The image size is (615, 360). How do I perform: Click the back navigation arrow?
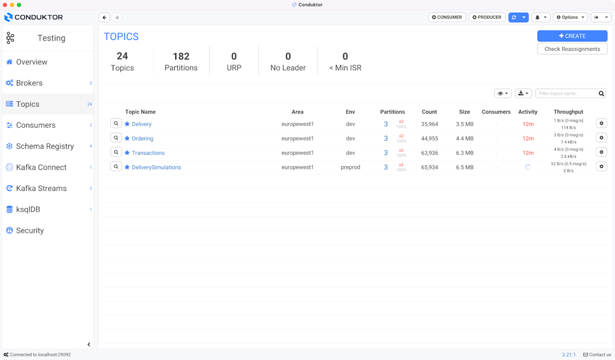coord(105,17)
